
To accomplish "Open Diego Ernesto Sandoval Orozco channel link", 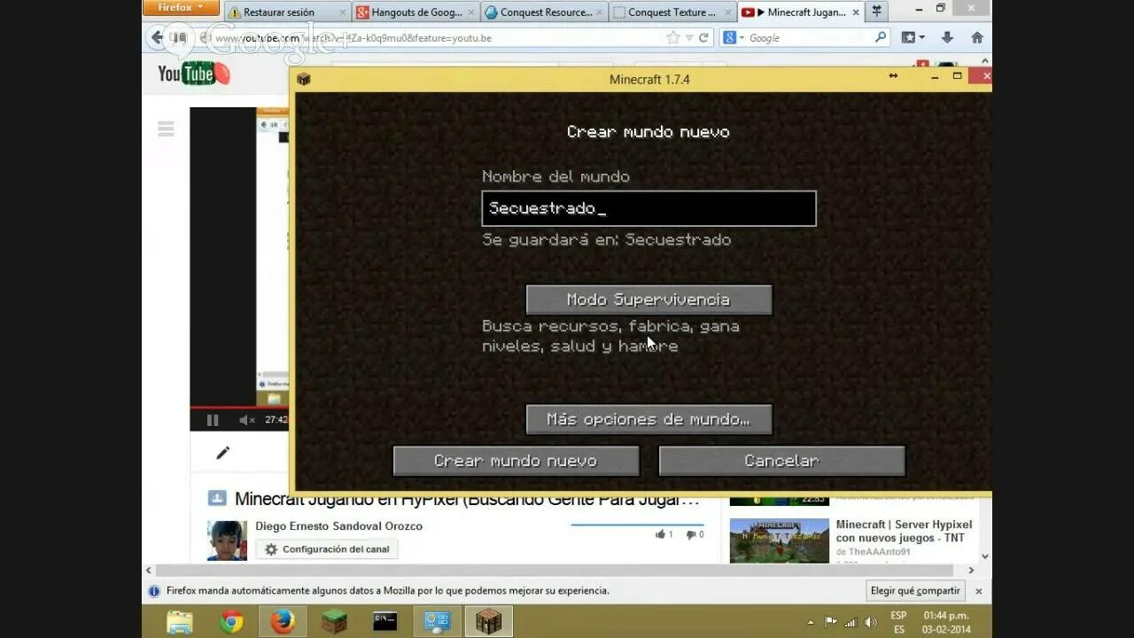I will click(x=338, y=526).
